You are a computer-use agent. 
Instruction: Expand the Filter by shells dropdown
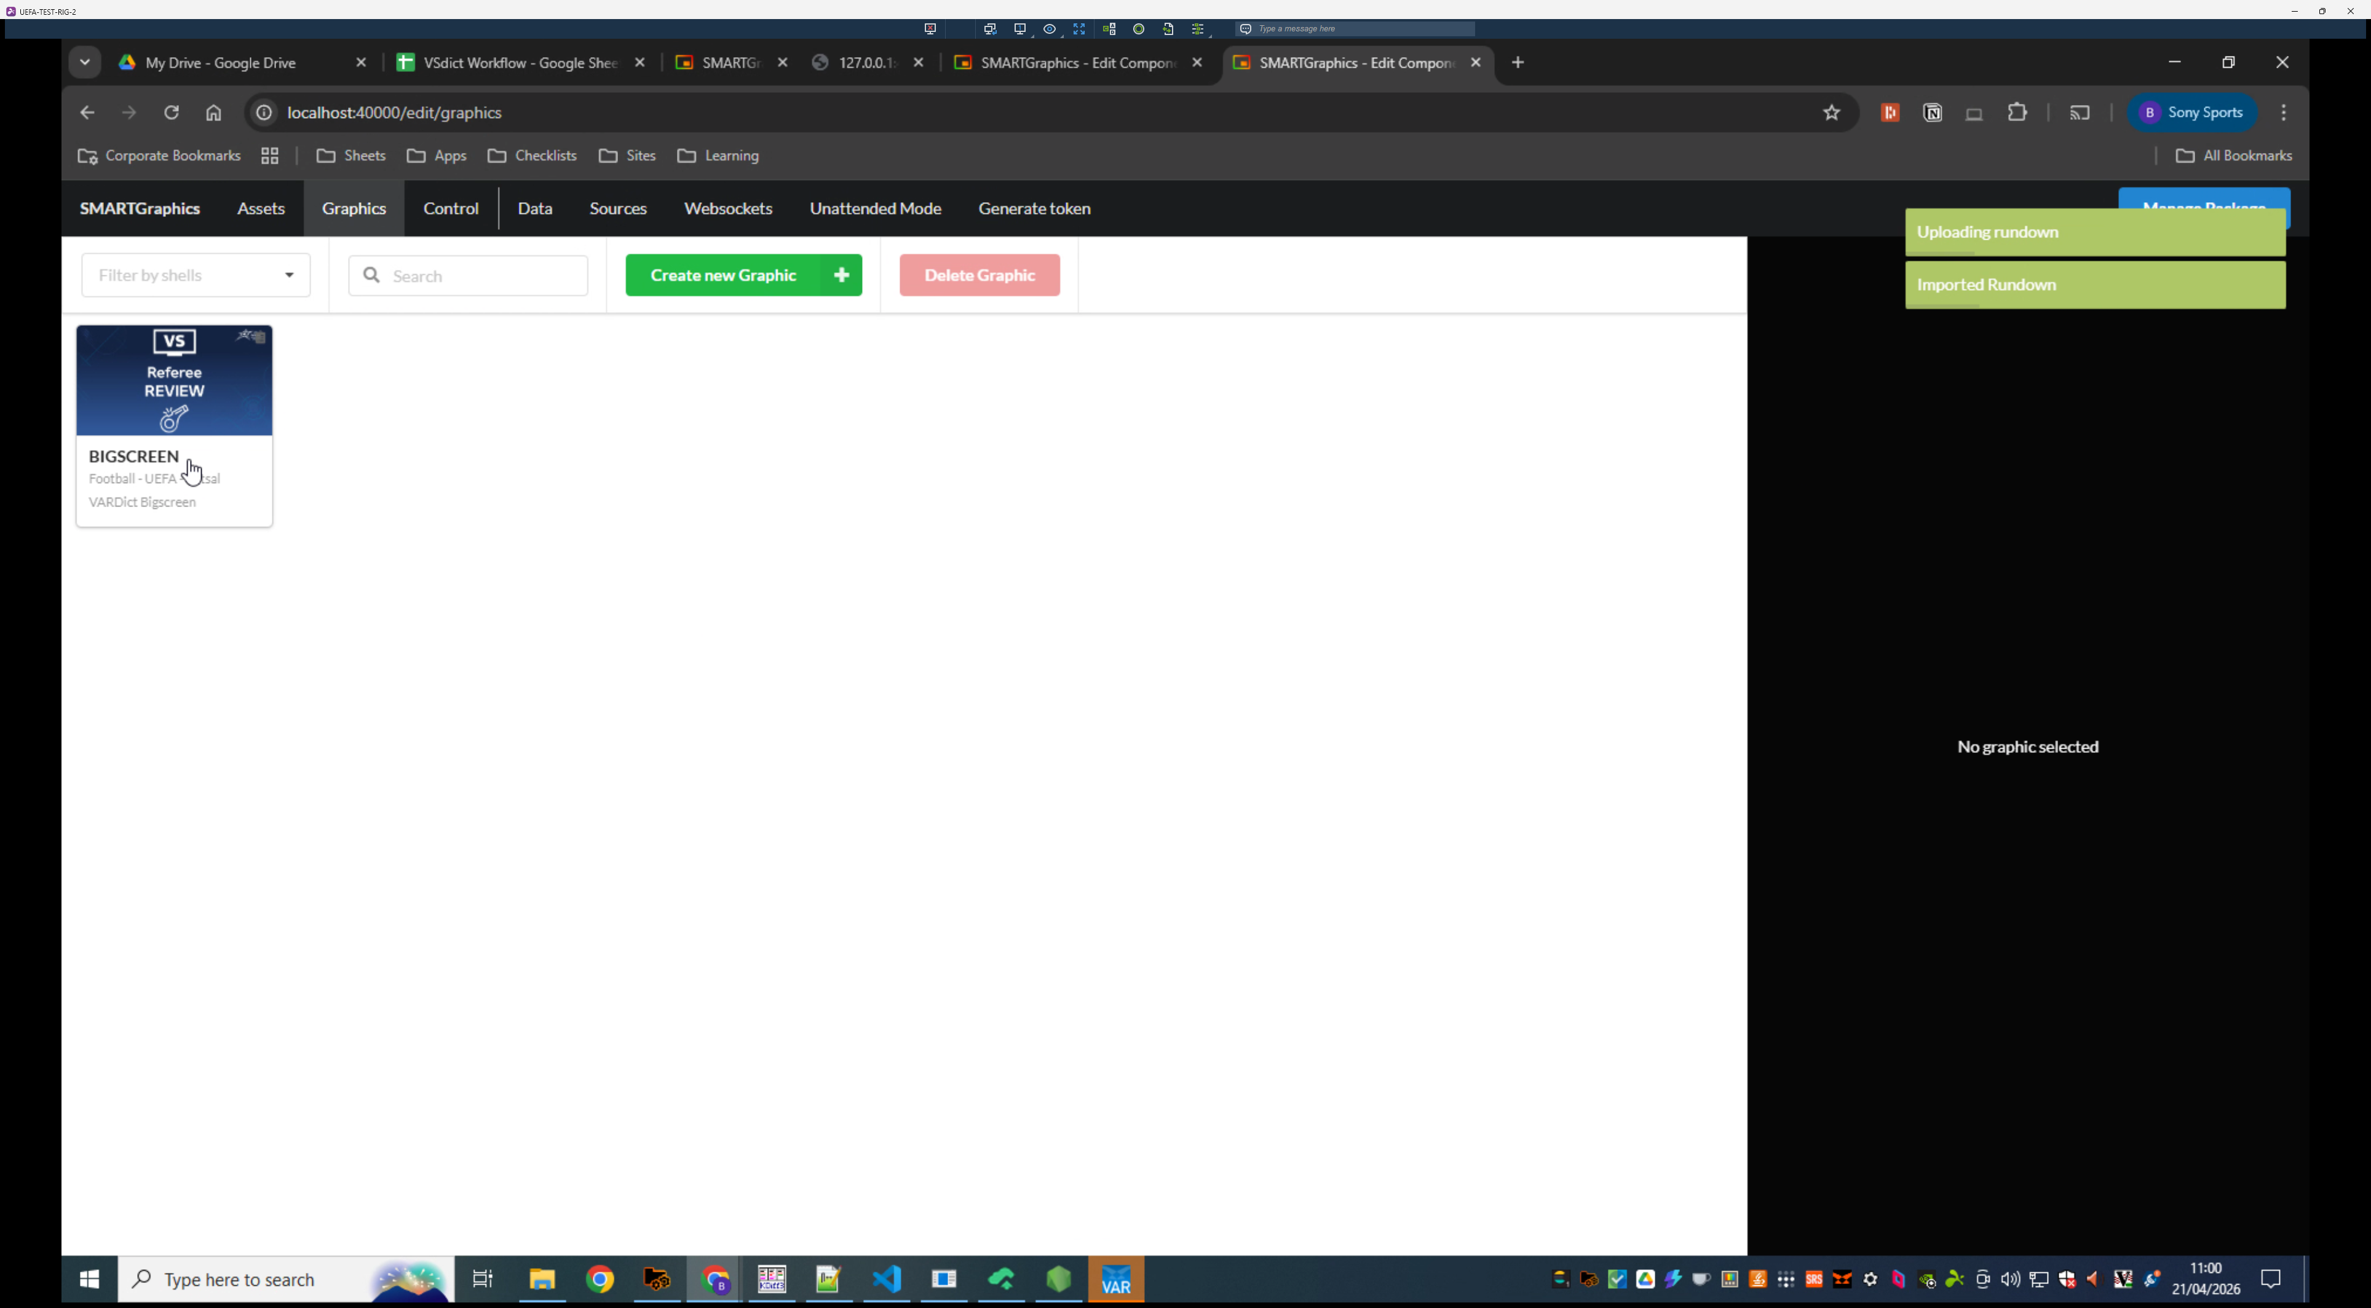pyautogui.click(x=196, y=275)
